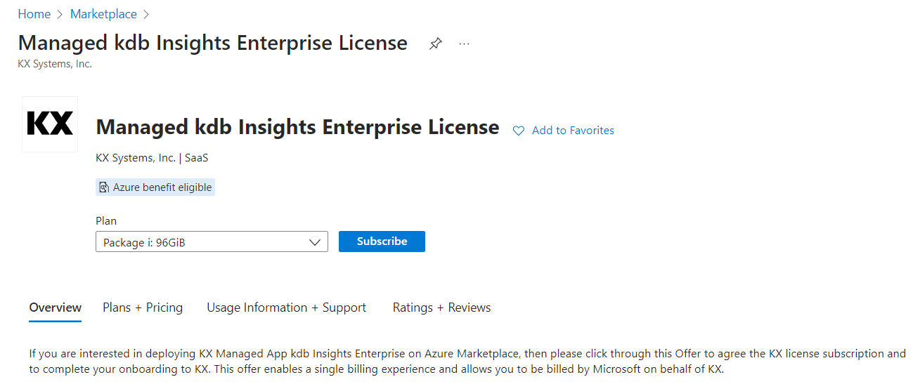Click the KX Systems, Inc. | SaaS publisher line
Screen dimensions: 913x384
point(152,158)
